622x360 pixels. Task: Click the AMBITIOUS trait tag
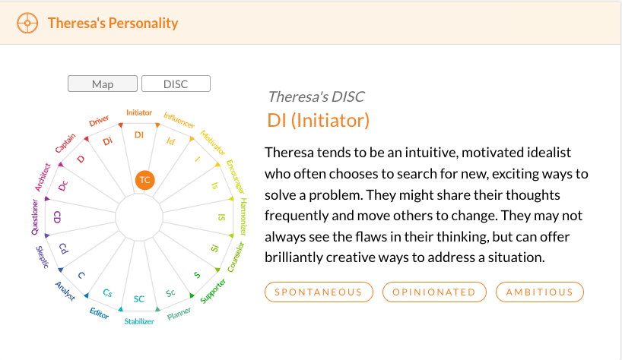tap(540, 292)
